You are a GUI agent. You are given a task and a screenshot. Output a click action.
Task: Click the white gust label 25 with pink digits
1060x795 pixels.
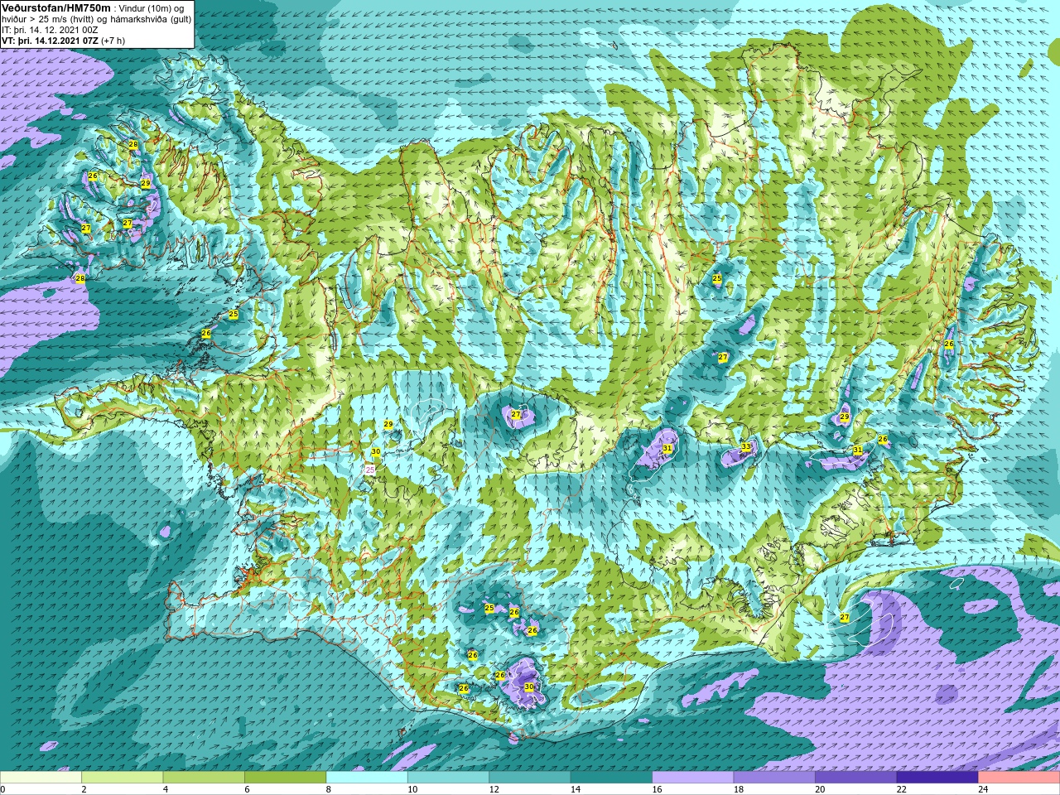370,469
